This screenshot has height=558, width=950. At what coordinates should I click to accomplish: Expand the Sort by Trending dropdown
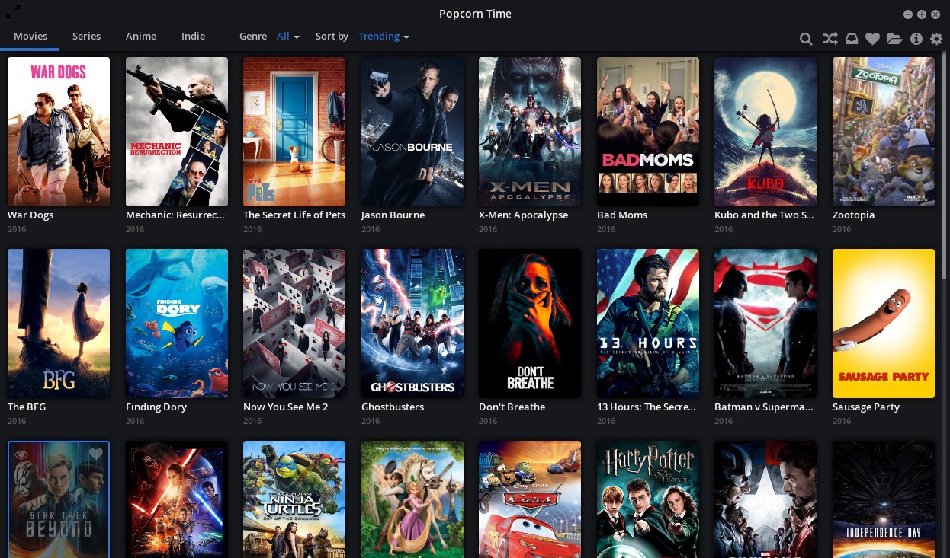coord(384,36)
